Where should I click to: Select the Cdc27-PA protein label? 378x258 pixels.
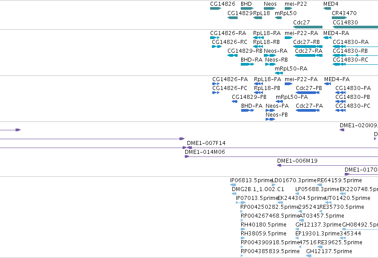309,106
